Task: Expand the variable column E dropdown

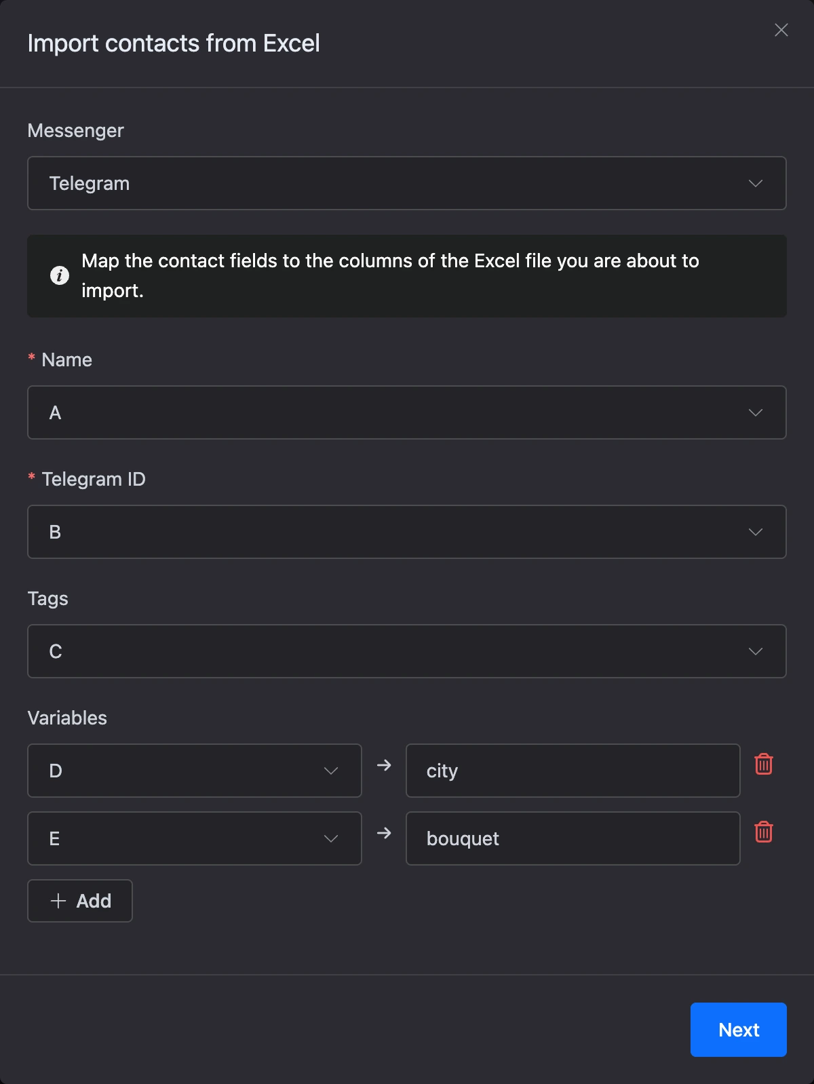Action: (195, 838)
